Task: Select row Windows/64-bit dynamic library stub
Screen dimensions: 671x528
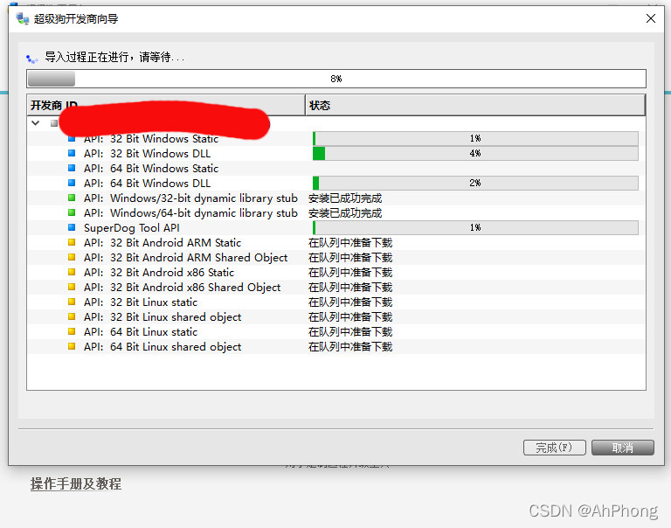Action: coord(336,212)
